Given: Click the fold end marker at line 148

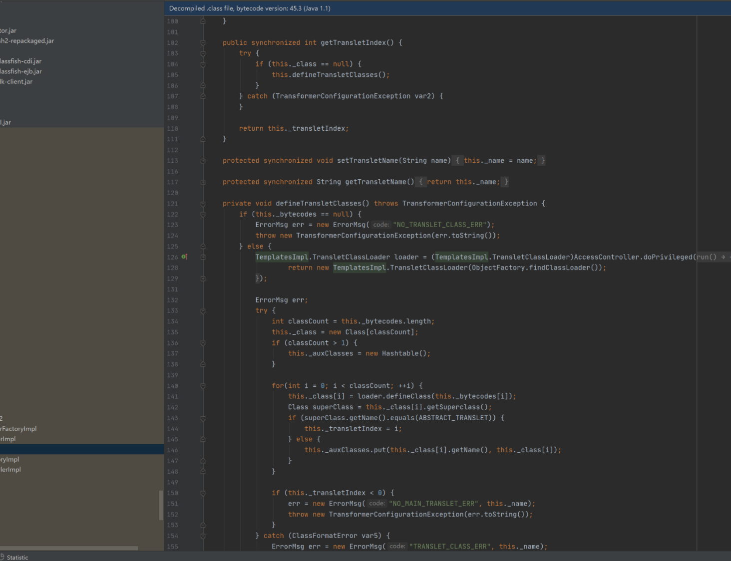Looking at the screenshot, I should (203, 472).
